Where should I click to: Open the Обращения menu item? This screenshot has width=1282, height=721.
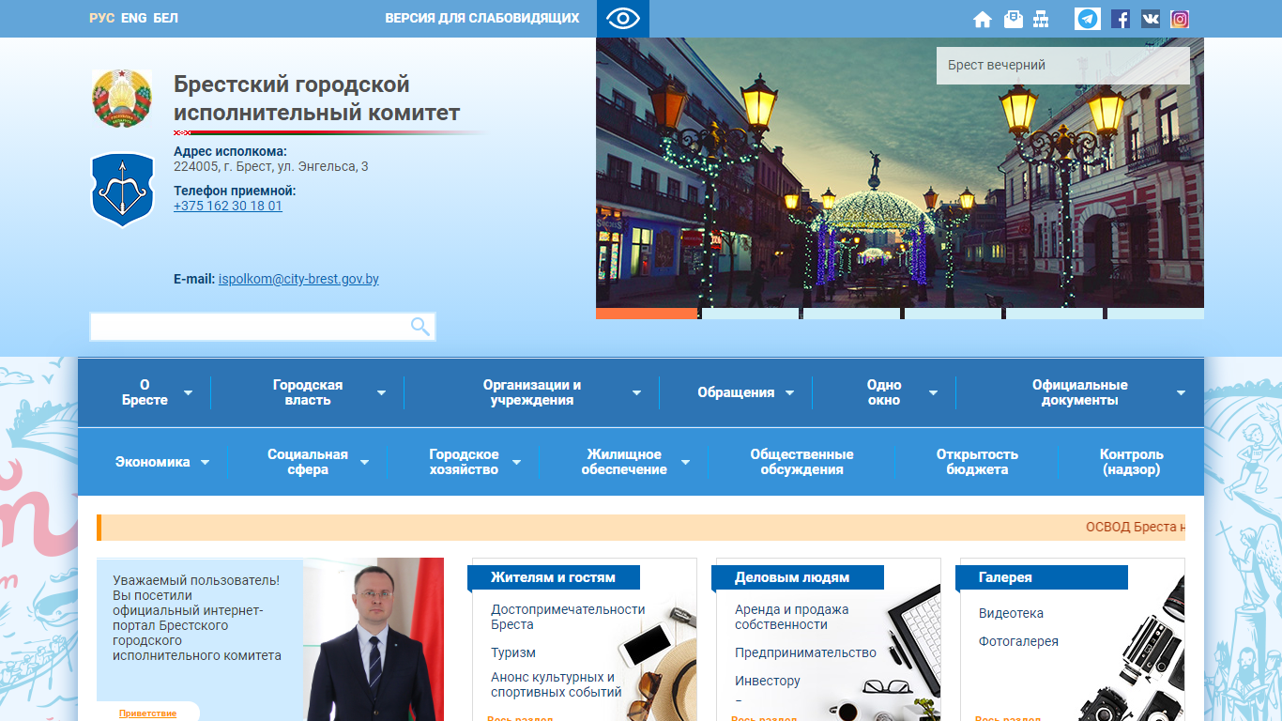(x=736, y=392)
